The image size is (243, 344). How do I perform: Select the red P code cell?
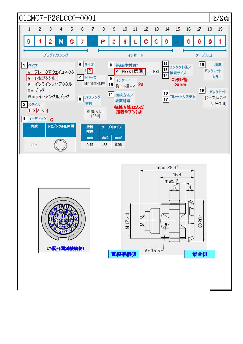[103, 41]
